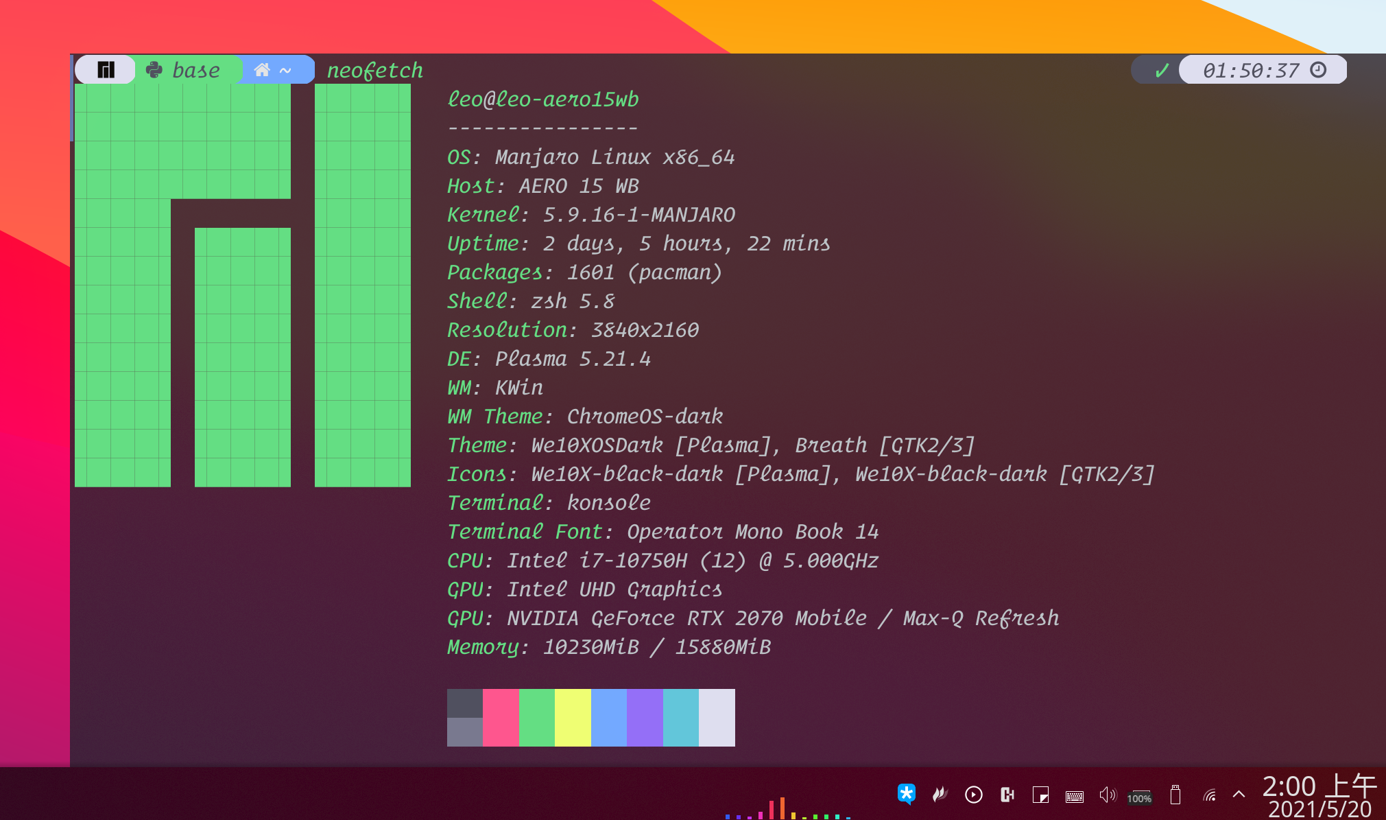Click the conda base environment segment
Image resolution: width=1386 pixels, height=820 pixels.
(185, 70)
